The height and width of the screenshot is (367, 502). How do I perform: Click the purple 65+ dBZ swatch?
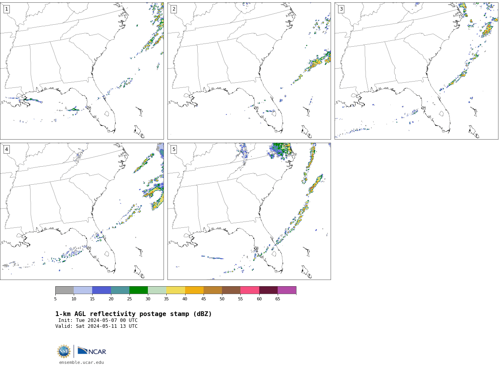click(x=287, y=290)
